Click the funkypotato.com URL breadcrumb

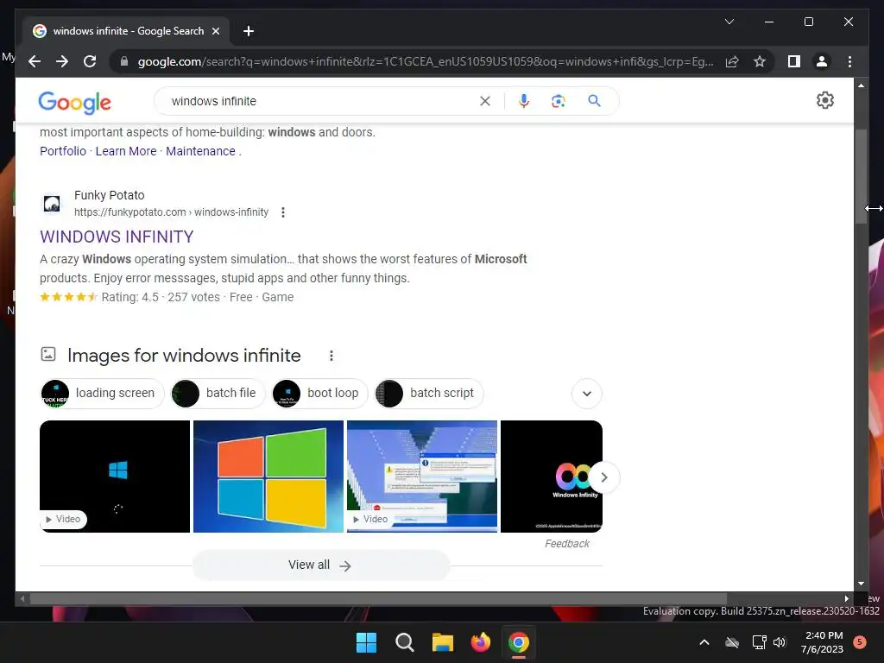[172, 212]
